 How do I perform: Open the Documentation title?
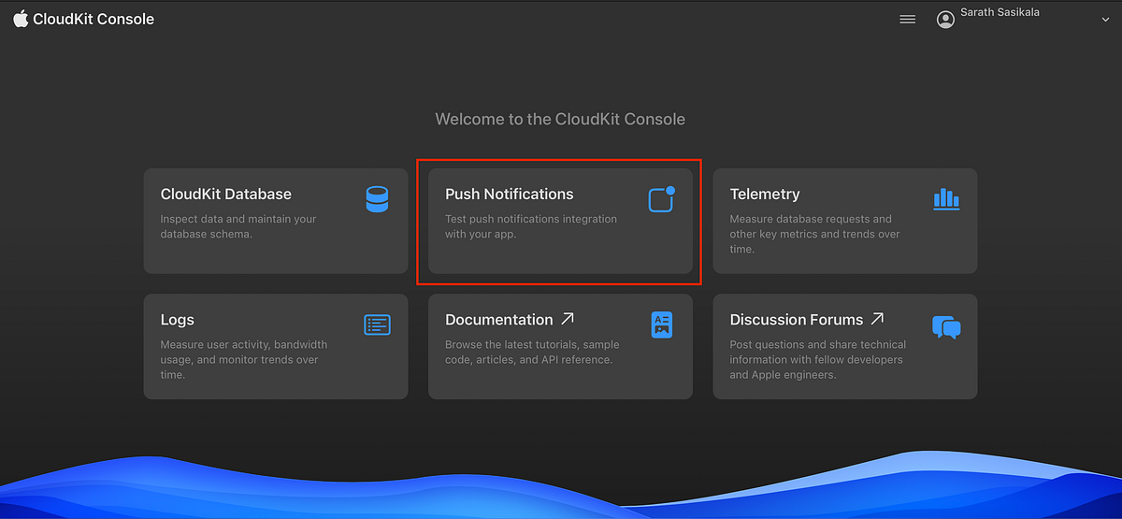pos(499,320)
